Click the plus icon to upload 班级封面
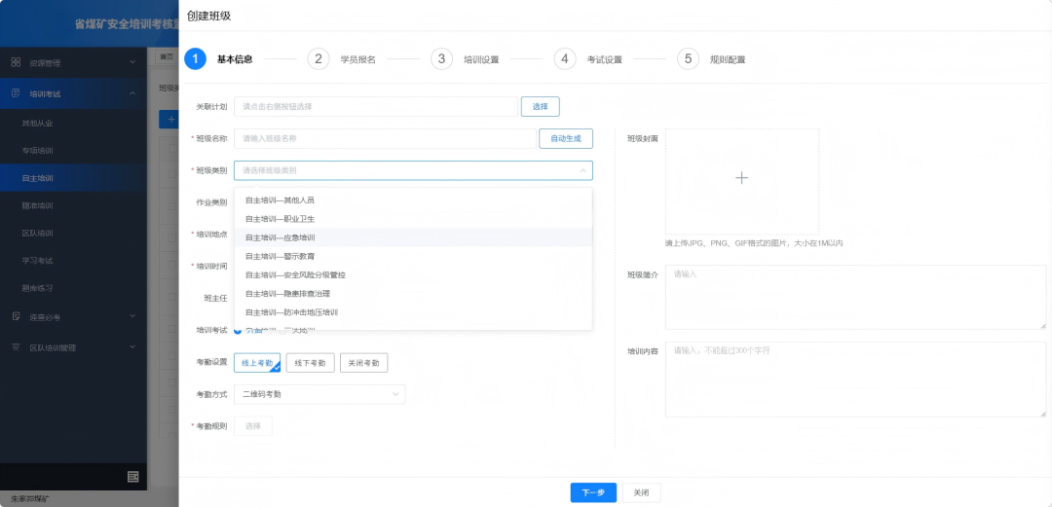1052x507 pixels. [741, 178]
